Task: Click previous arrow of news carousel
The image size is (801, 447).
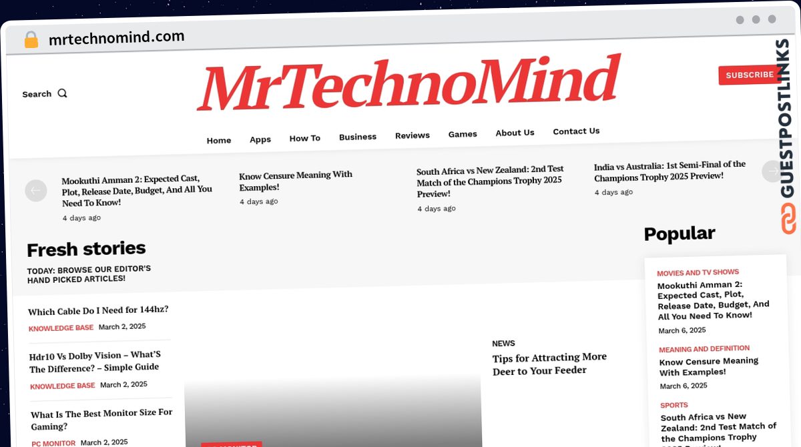Action: click(36, 191)
